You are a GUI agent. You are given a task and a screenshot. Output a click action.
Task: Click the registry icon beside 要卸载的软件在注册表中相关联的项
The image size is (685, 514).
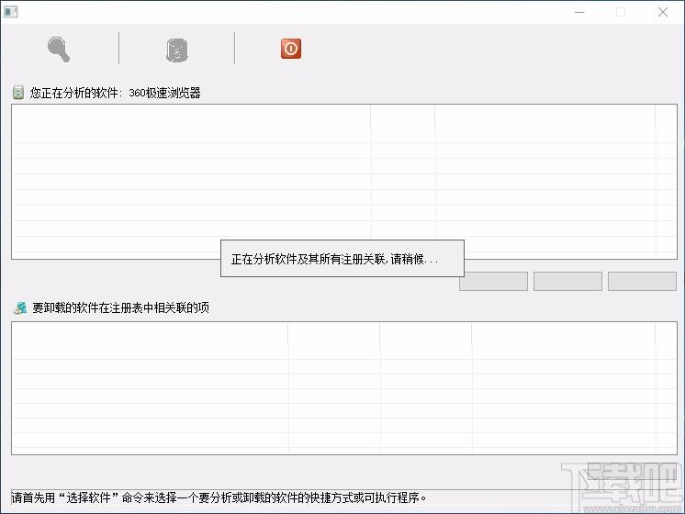(x=20, y=307)
